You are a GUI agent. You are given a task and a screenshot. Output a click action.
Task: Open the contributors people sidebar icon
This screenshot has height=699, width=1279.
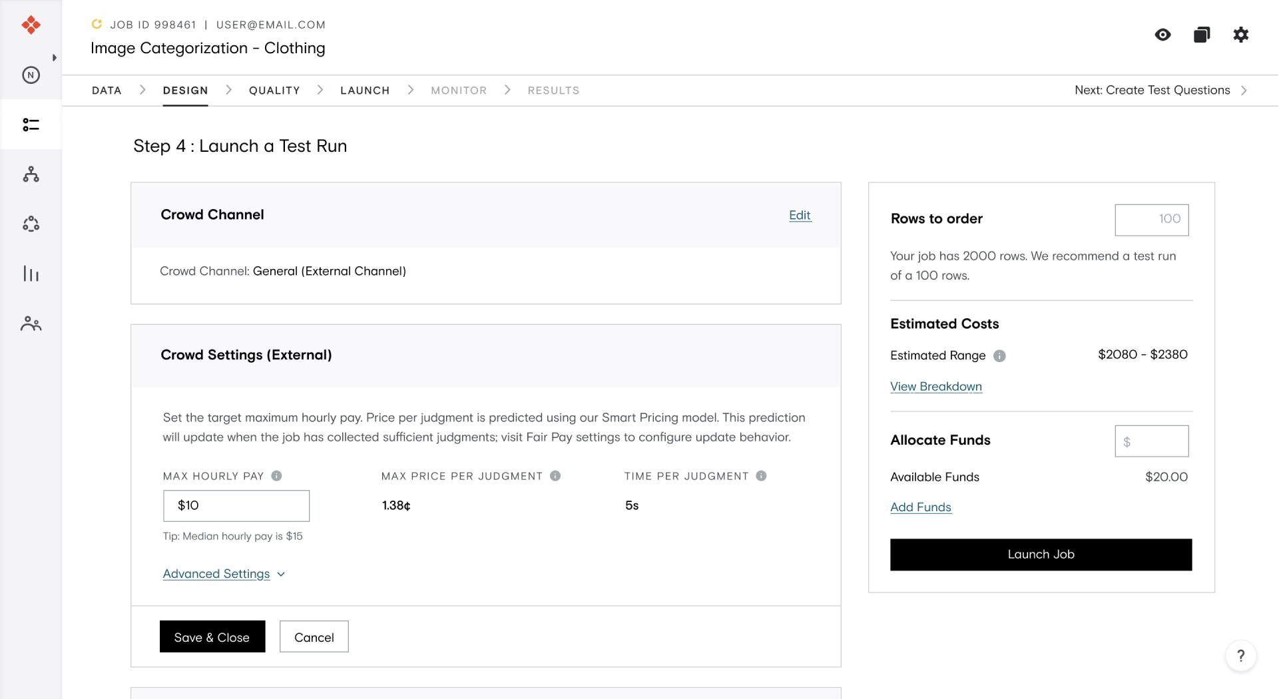[31, 324]
